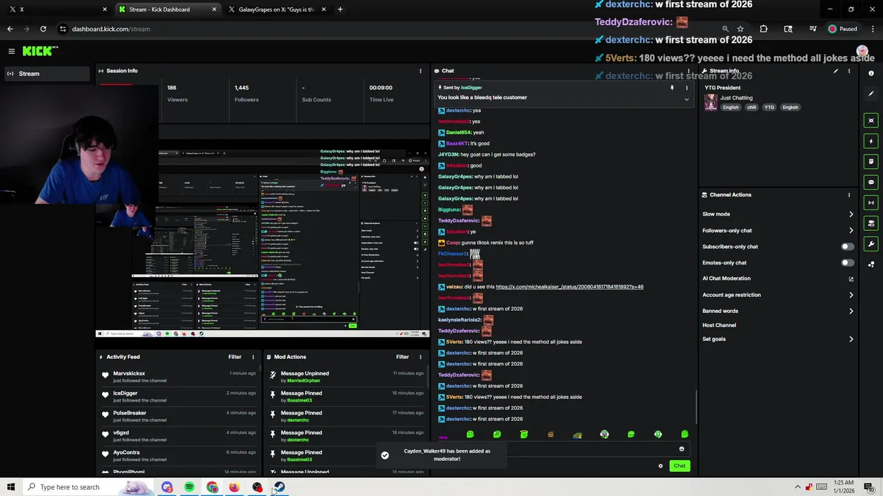Viewport: 883px width, 496px height.
Task: Open Stream Info panel three-dot menu
Action: pos(849,71)
